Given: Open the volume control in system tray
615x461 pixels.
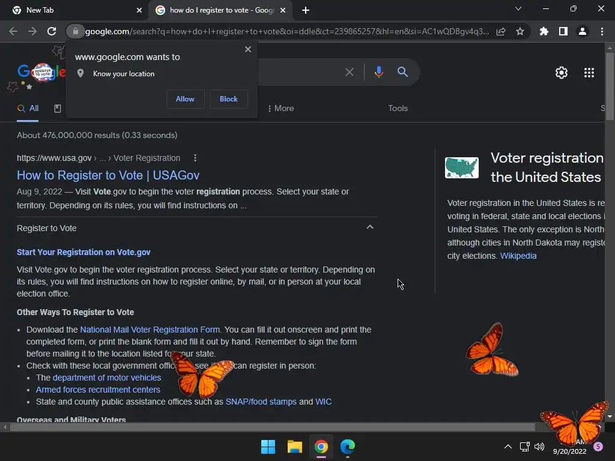Looking at the screenshot, I should point(540,447).
